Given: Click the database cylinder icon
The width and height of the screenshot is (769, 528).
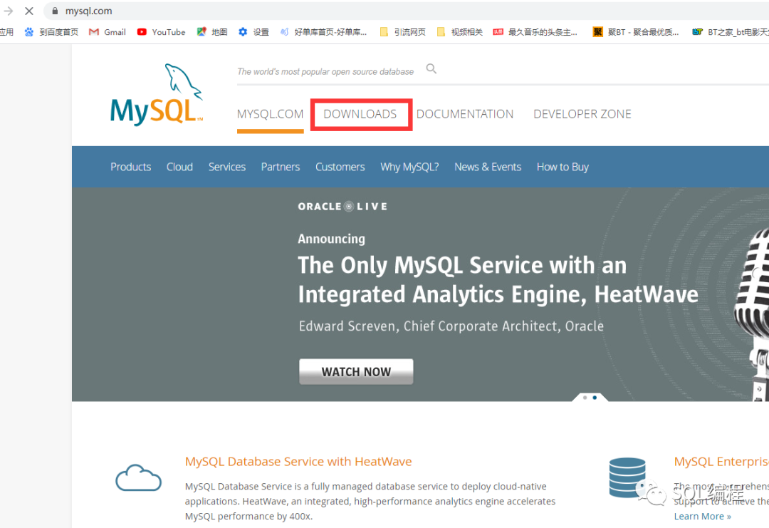Looking at the screenshot, I should click(x=627, y=477).
